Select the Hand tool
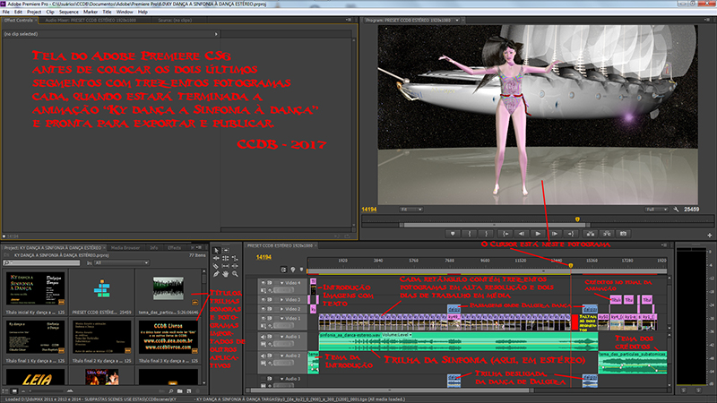Image resolution: width=717 pixels, height=403 pixels. point(226,274)
